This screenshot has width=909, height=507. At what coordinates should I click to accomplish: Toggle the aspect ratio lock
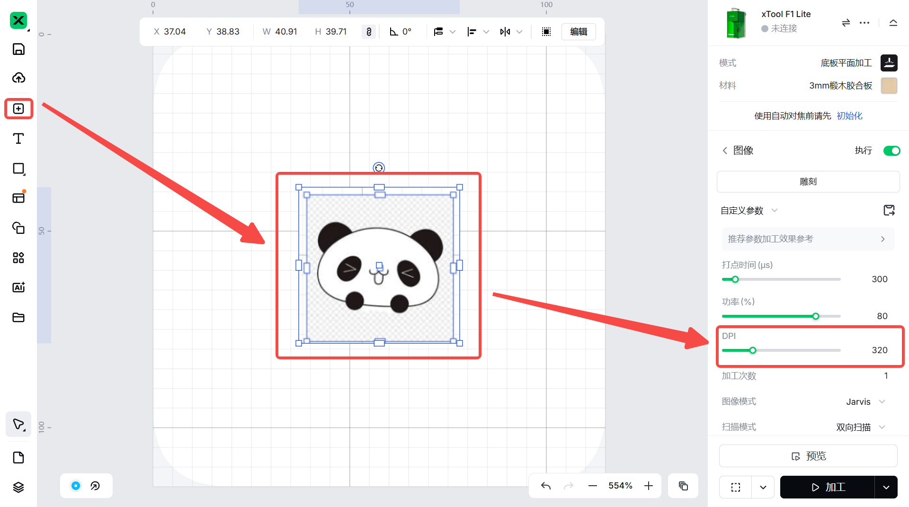[369, 32]
